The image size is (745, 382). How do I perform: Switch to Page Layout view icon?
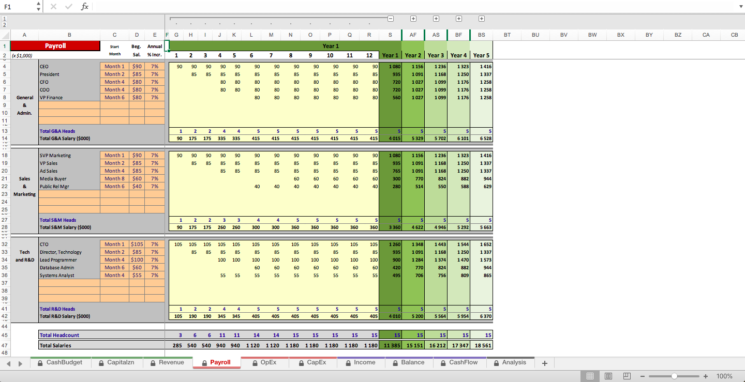608,376
